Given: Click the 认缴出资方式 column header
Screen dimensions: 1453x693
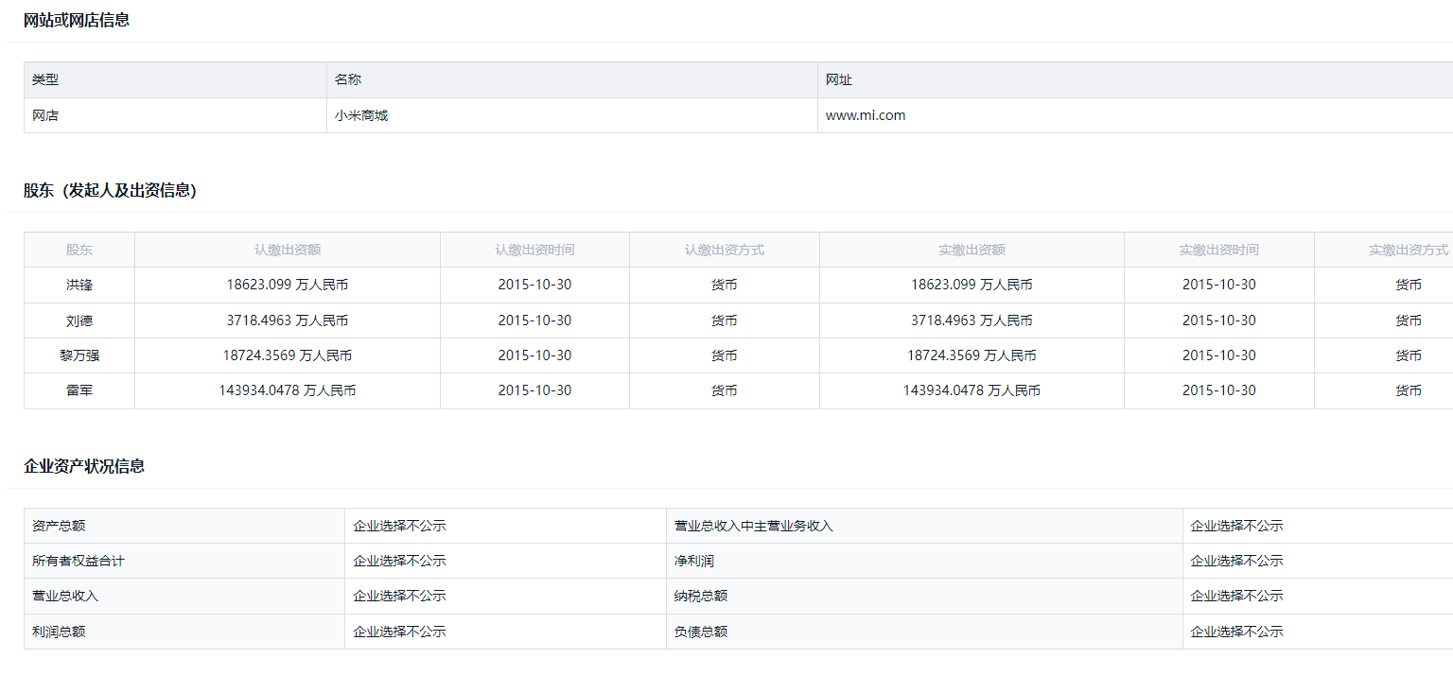Looking at the screenshot, I should pos(724,250).
